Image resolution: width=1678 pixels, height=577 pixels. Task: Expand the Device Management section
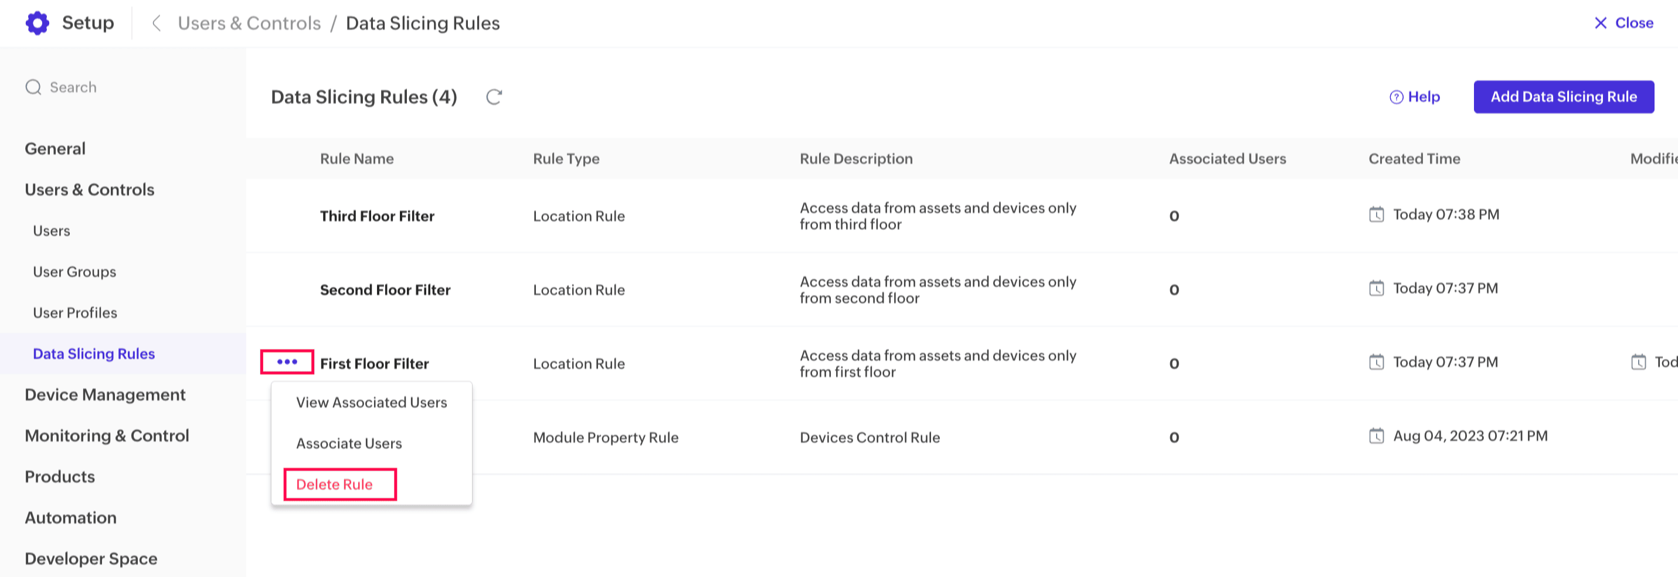pos(105,395)
